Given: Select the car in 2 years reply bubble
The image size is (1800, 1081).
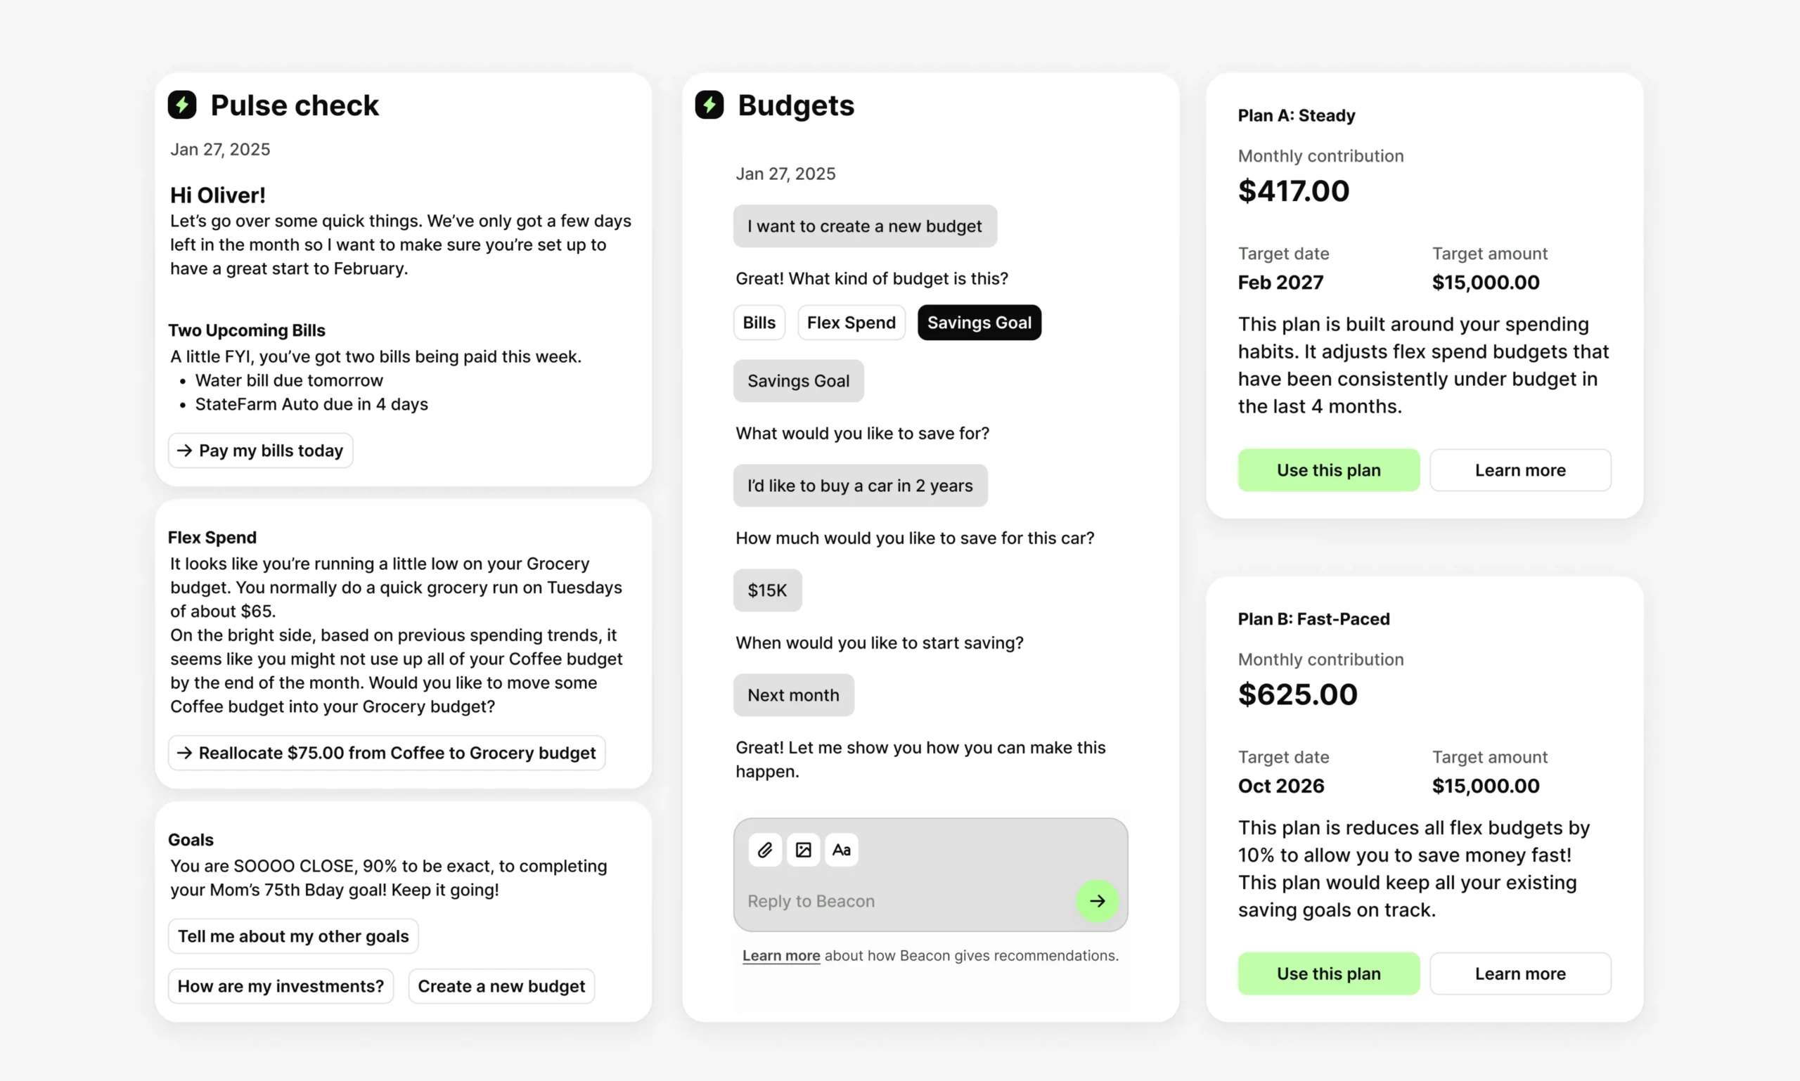Looking at the screenshot, I should 860,485.
